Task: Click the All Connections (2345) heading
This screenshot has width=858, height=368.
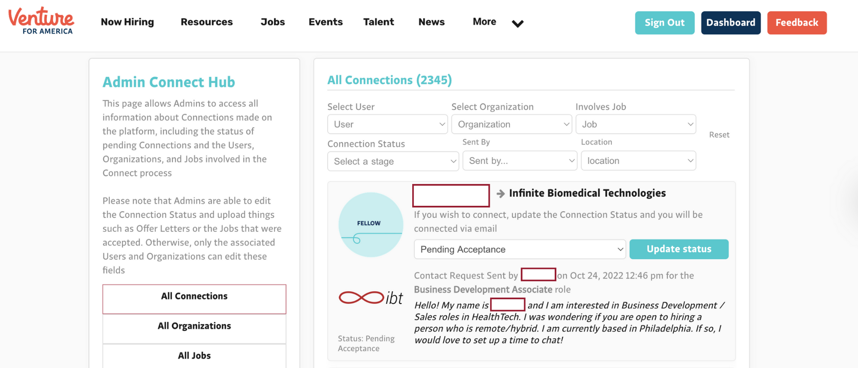Action: tap(390, 80)
